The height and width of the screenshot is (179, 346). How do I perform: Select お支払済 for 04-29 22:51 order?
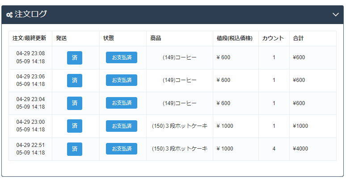tap(122, 149)
